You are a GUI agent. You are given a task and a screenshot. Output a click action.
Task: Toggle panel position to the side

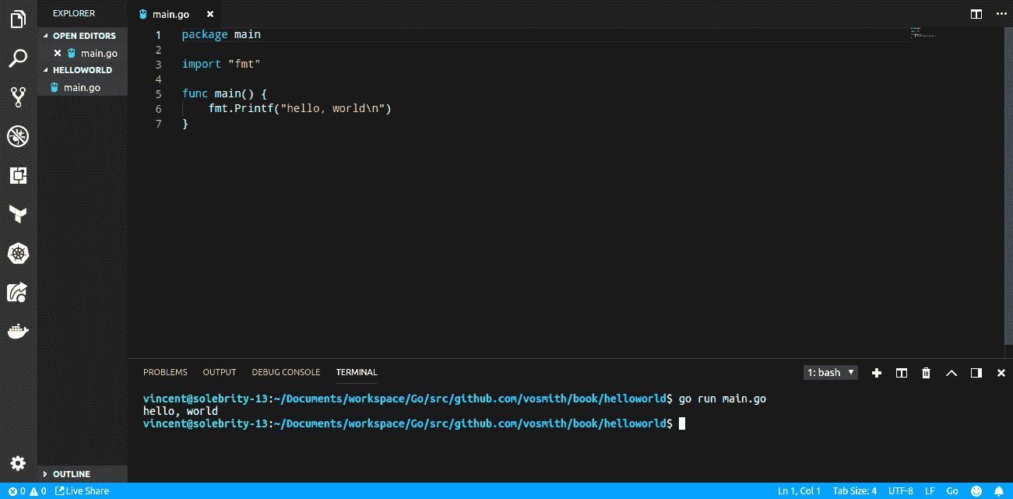(976, 373)
